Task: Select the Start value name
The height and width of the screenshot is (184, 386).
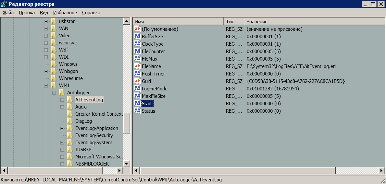Action: point(147,103)
